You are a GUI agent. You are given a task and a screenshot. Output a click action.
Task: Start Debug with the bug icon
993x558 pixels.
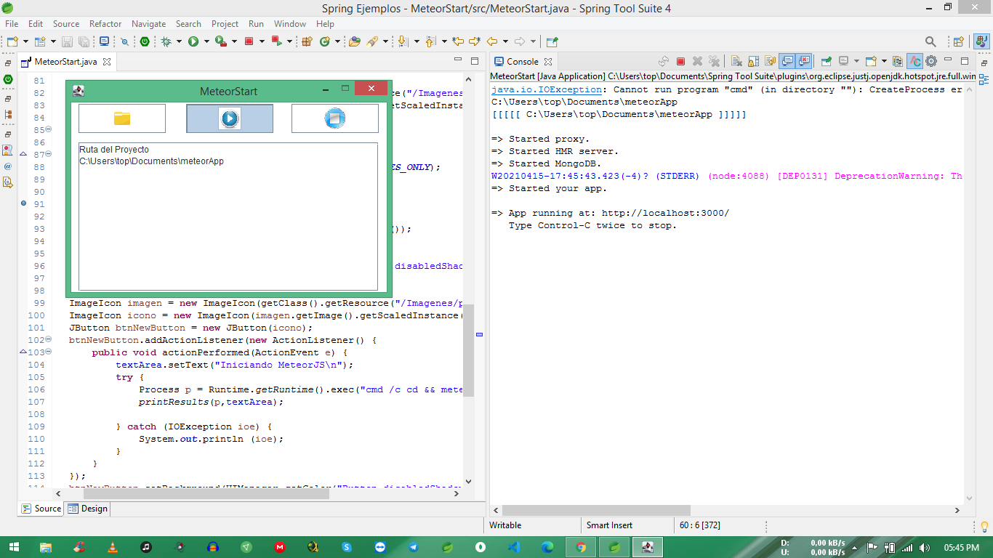[166, 41]
